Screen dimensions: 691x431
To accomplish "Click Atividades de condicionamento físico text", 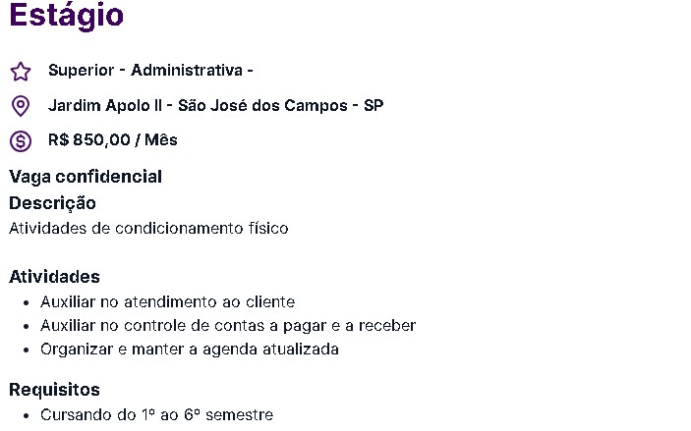I will 148,229.
